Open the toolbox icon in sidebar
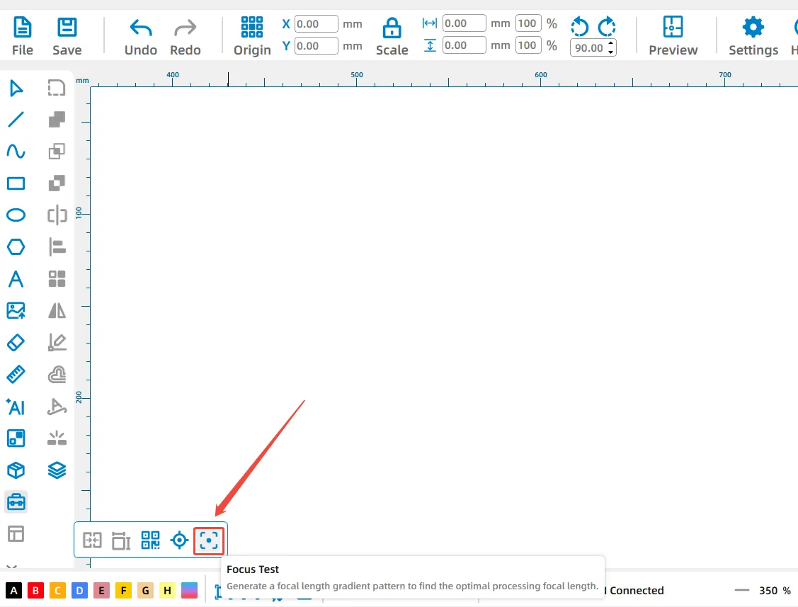This screenshot has height=607, width=798. point(16,502)
